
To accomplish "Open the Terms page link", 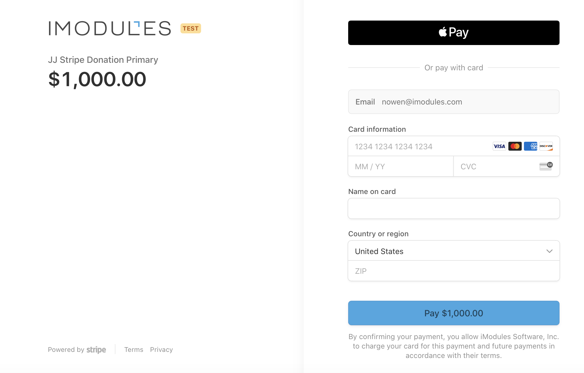I will pos(134,350).
